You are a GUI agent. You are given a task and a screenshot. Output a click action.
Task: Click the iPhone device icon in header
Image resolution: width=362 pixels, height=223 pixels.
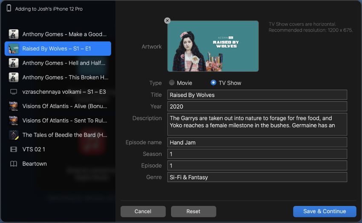(9, 9)
